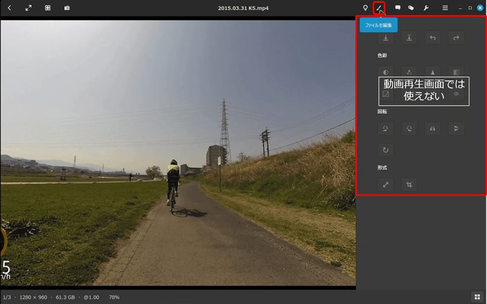
Task: Mirror the image horizontally
Action: (433, 128)
